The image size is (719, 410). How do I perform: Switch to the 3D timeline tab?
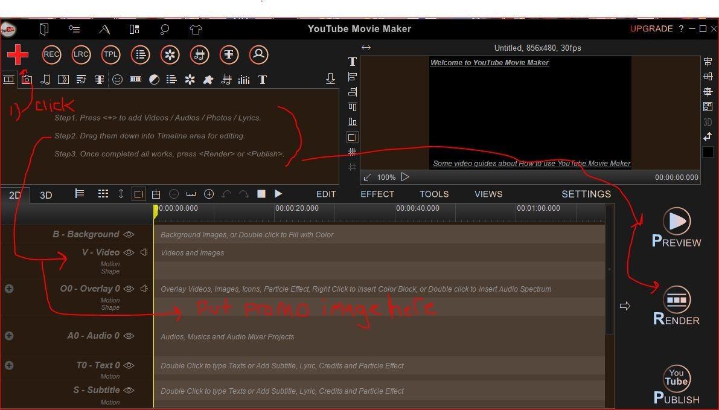tap(46, 195)
